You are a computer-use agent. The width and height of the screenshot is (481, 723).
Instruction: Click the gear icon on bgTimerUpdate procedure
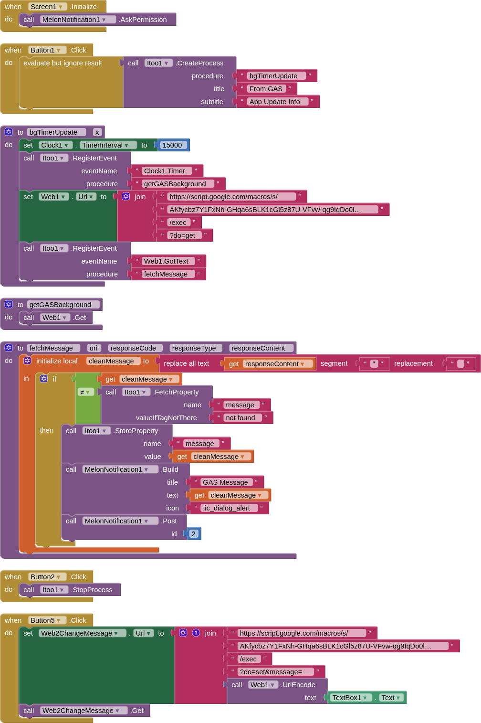[9, 132]
